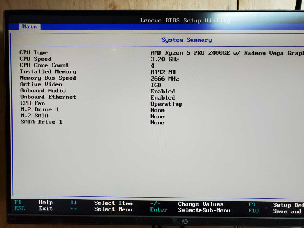Screen dimensions: 304x228
Task: Click the 8192 MB value
Action: pos(163,72)
